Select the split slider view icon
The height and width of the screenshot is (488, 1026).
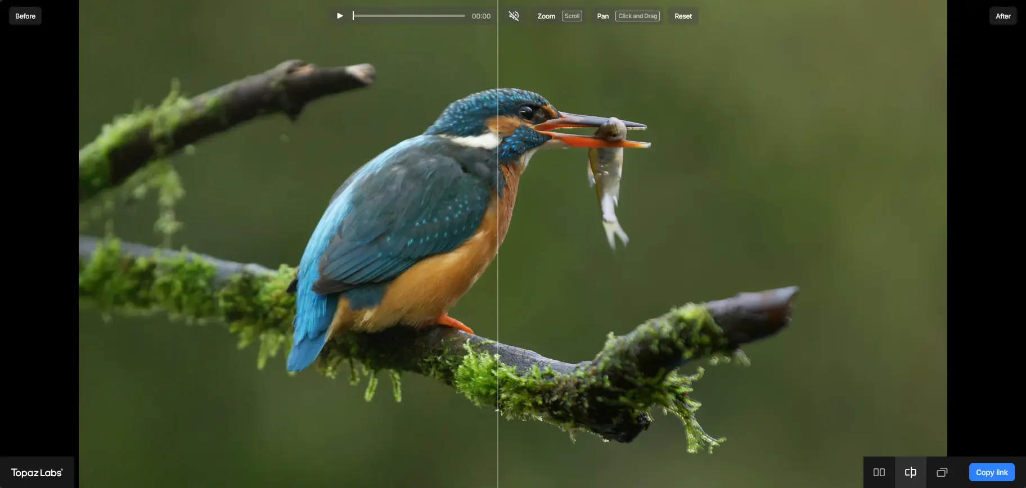pos(910,472)
